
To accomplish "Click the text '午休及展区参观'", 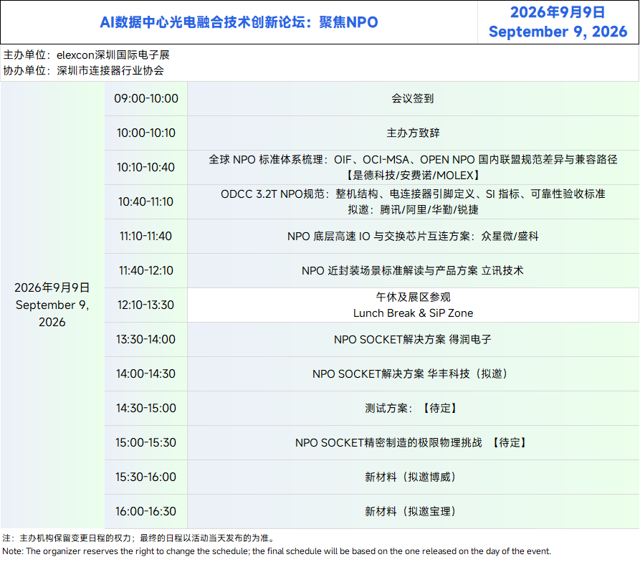I will click(x=413, y=297).
